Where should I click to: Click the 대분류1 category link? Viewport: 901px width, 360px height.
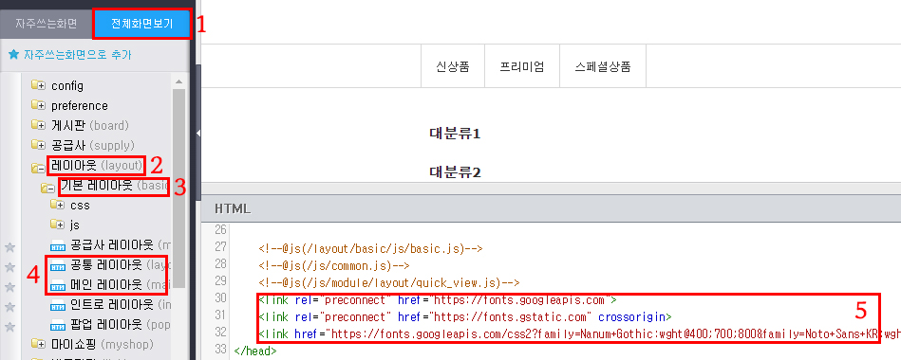pyautogui.click(x=455, y=135)
